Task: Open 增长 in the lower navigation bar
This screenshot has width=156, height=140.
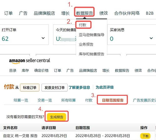Action: tap(106, 71)
